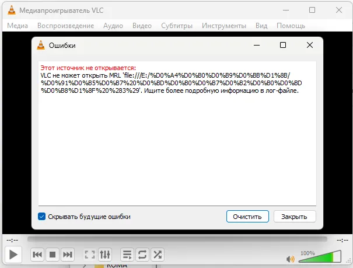
Task: Adjust the volume slider at 100%
Action: coord(320,257)
